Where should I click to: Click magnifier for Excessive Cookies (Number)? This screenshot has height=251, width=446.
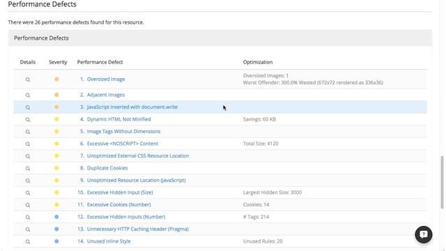click(x=28, y=206)
